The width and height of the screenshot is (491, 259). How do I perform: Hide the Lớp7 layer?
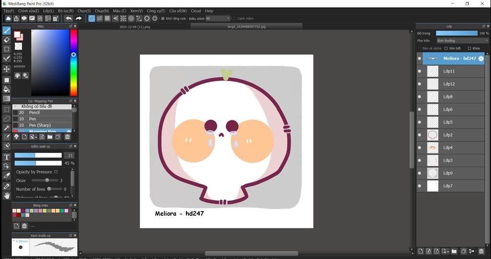(420, 186)
